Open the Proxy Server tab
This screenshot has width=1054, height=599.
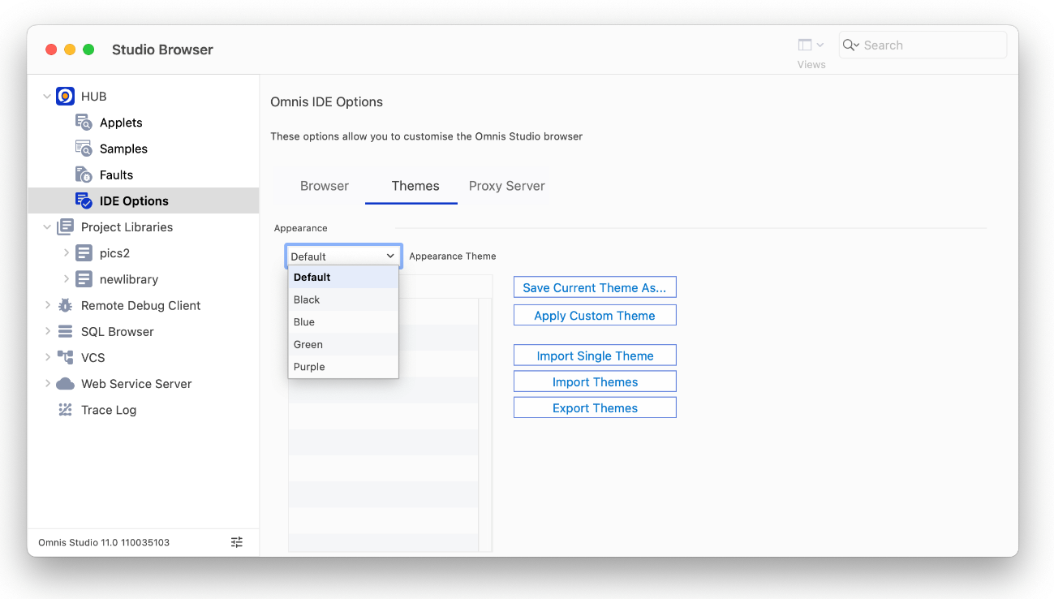507,186
